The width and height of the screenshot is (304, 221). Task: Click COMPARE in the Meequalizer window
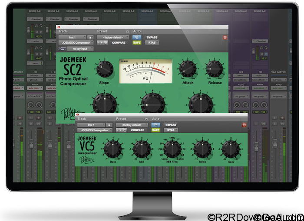pos(138,130)
